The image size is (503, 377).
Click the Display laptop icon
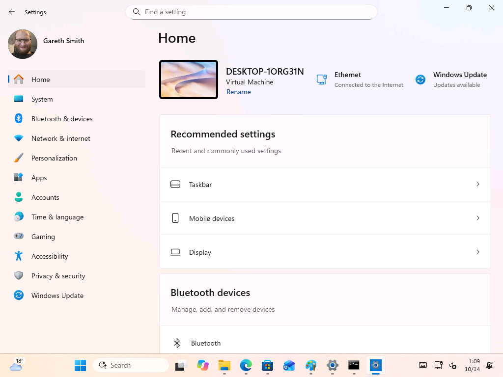[175, 252]
